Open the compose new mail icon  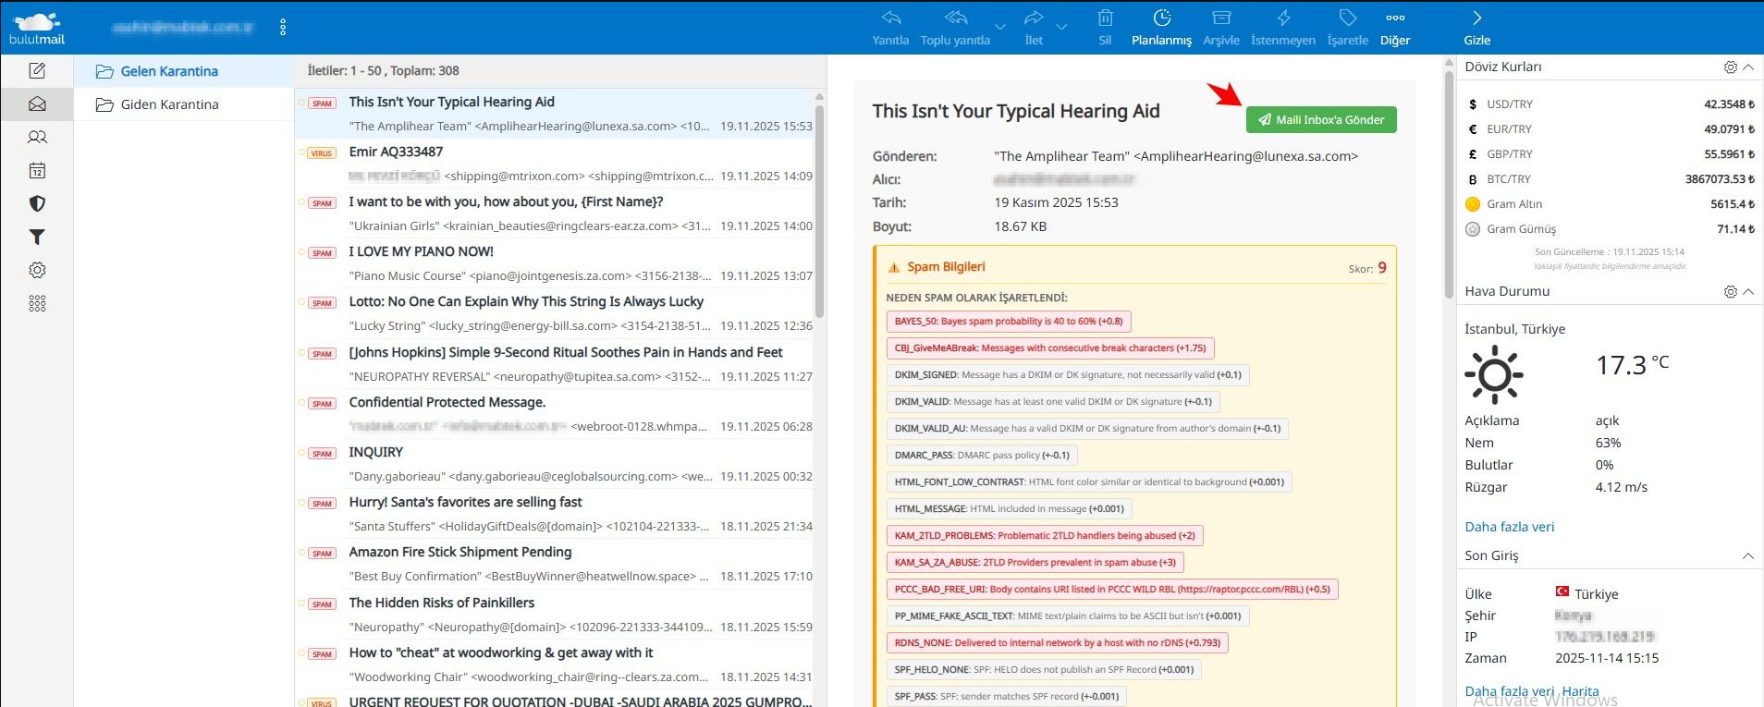pos(37,70)
